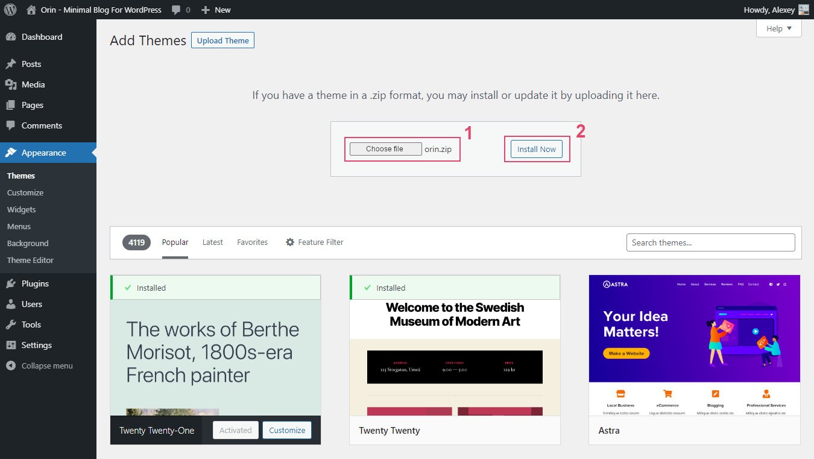
Task: Click Customize on Twenty Twenty-One
Action: 286,430
